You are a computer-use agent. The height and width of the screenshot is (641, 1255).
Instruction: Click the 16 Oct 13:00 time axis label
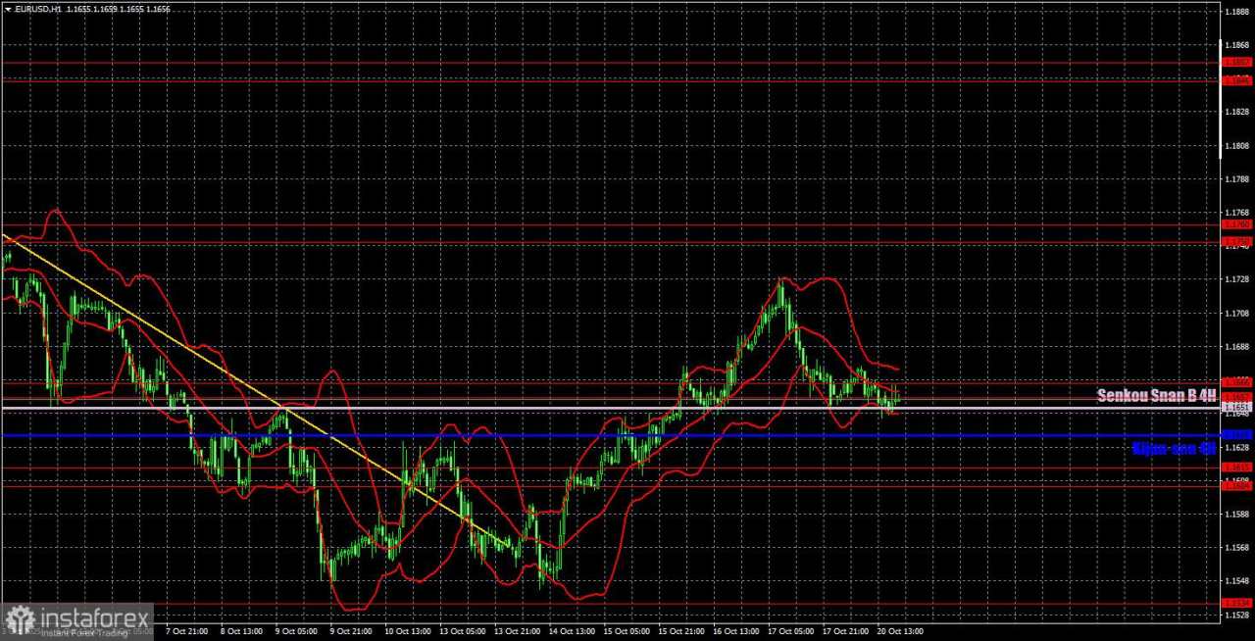736,632
